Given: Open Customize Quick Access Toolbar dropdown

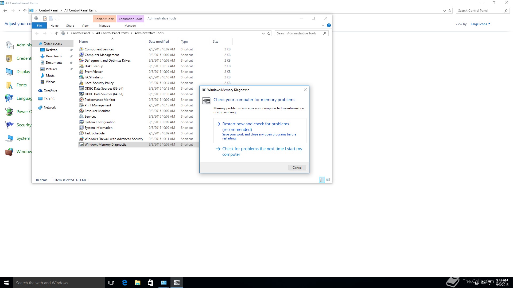Looking at the screenshot, I should tap(56, 19).
